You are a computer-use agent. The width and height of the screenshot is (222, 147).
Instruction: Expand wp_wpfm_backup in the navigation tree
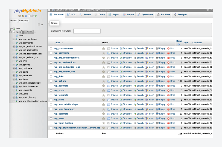pyautogui.click(x=14, y=97)
